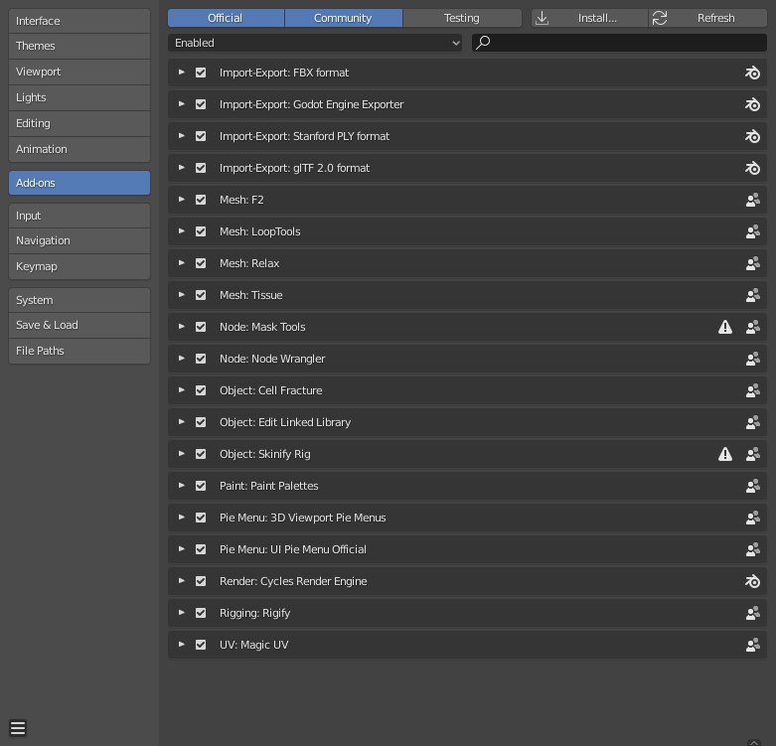This screenshot has width=776, height=746.
Task: Click the warning triangle on Node: Mask Tools row
Action: click(x=725, y=327)
